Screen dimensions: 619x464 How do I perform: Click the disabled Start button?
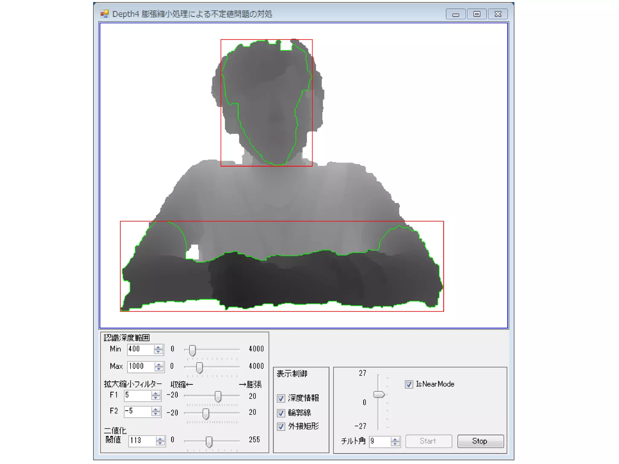point(428,441)
